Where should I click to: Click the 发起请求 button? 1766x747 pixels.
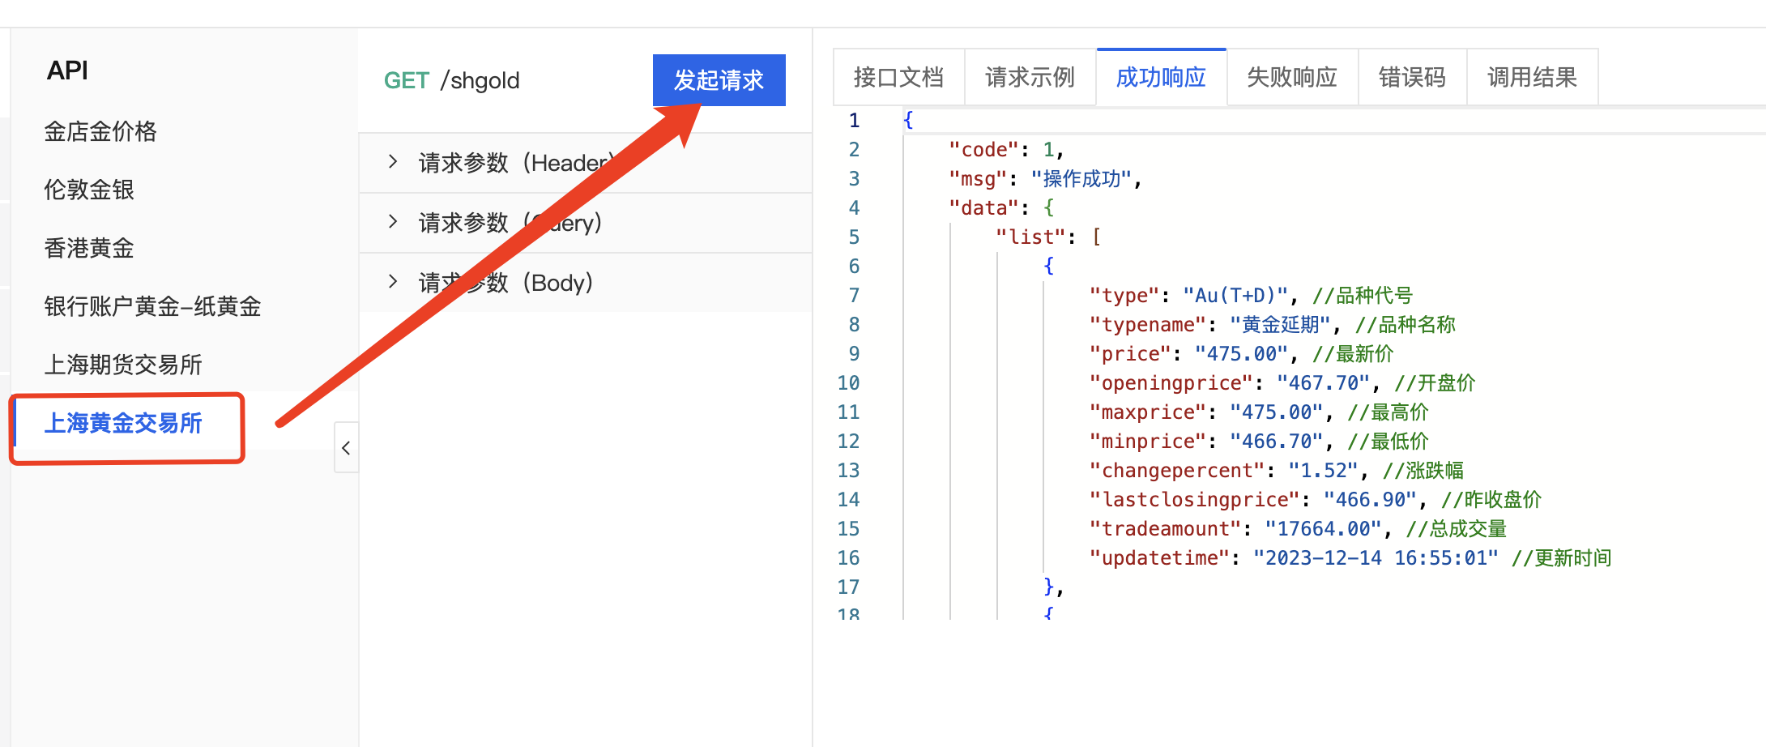pyautogui.click(x=719, y=80)
